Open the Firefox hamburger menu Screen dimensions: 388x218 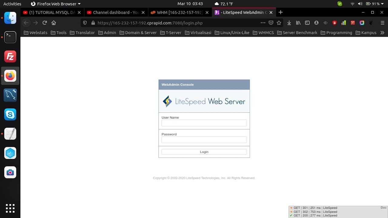pos(382,23)
